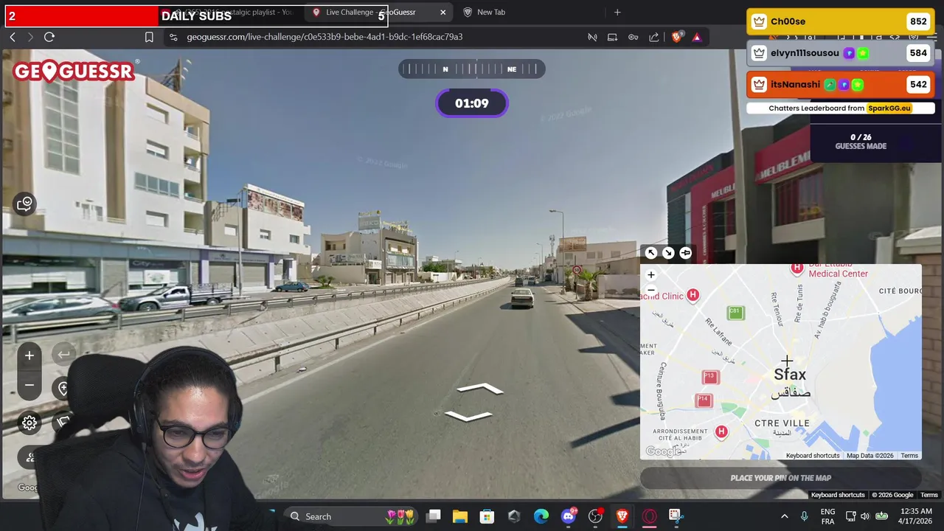Move backward using the lower street view arrow
Image resolution: width=944 pixels, height=531 pixels.
(x=468, y=416)
